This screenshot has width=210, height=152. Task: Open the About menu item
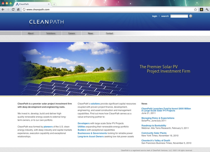coord(31,33)
